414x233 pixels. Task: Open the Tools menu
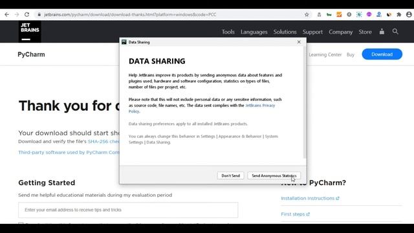(228, 32)
